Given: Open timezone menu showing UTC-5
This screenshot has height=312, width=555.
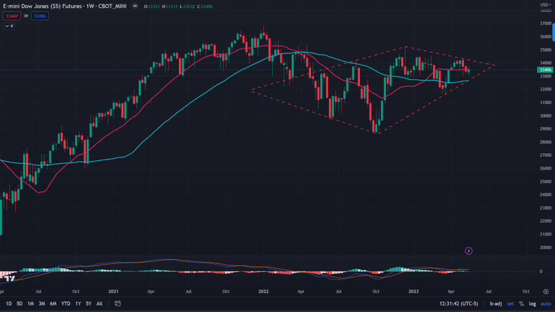Looking at the screenshot, I should [460, 304].
